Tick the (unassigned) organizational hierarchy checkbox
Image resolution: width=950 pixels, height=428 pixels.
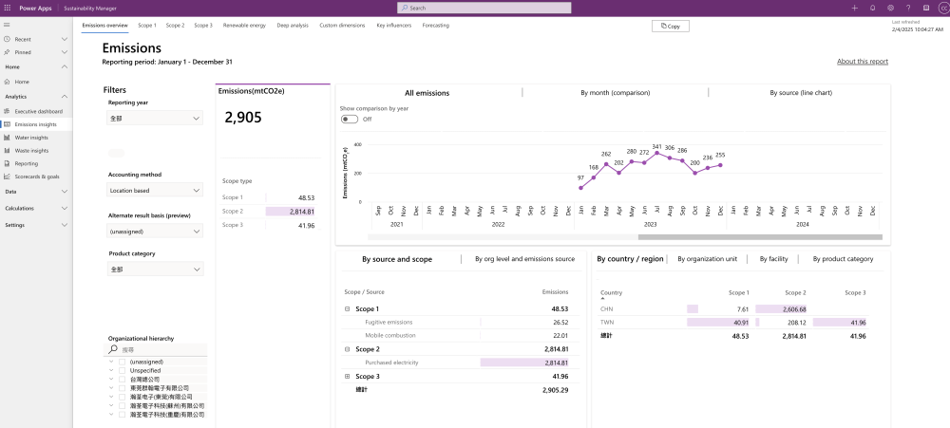(122, 362)
